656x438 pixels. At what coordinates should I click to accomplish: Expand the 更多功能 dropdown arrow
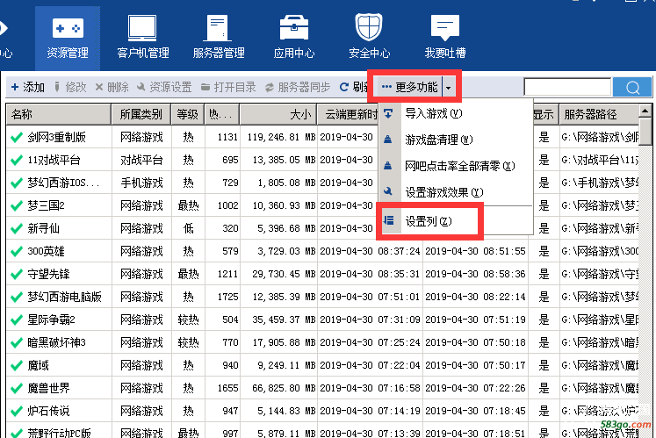449,88
